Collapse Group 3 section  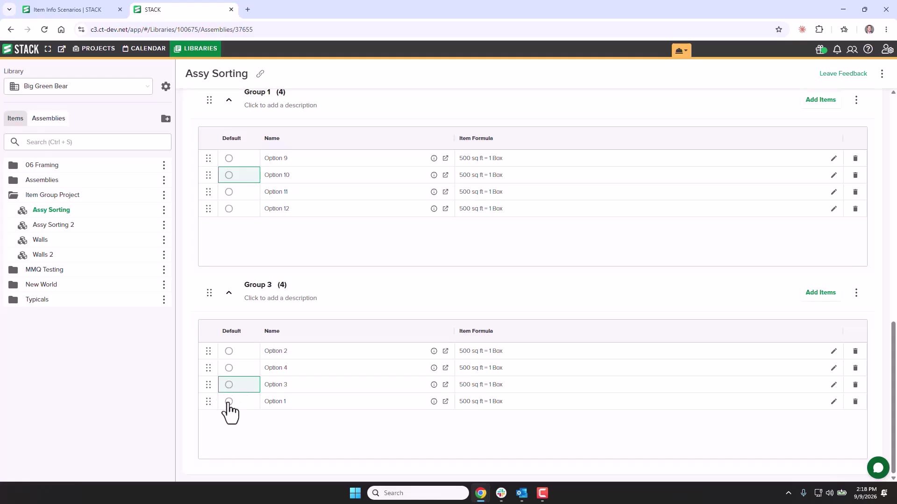pyautogui.click(x=229, y=293)
